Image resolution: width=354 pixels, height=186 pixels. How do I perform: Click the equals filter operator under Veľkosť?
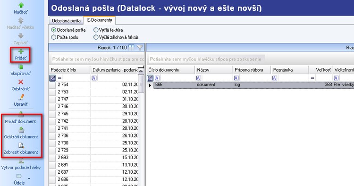tap(312, 78)
